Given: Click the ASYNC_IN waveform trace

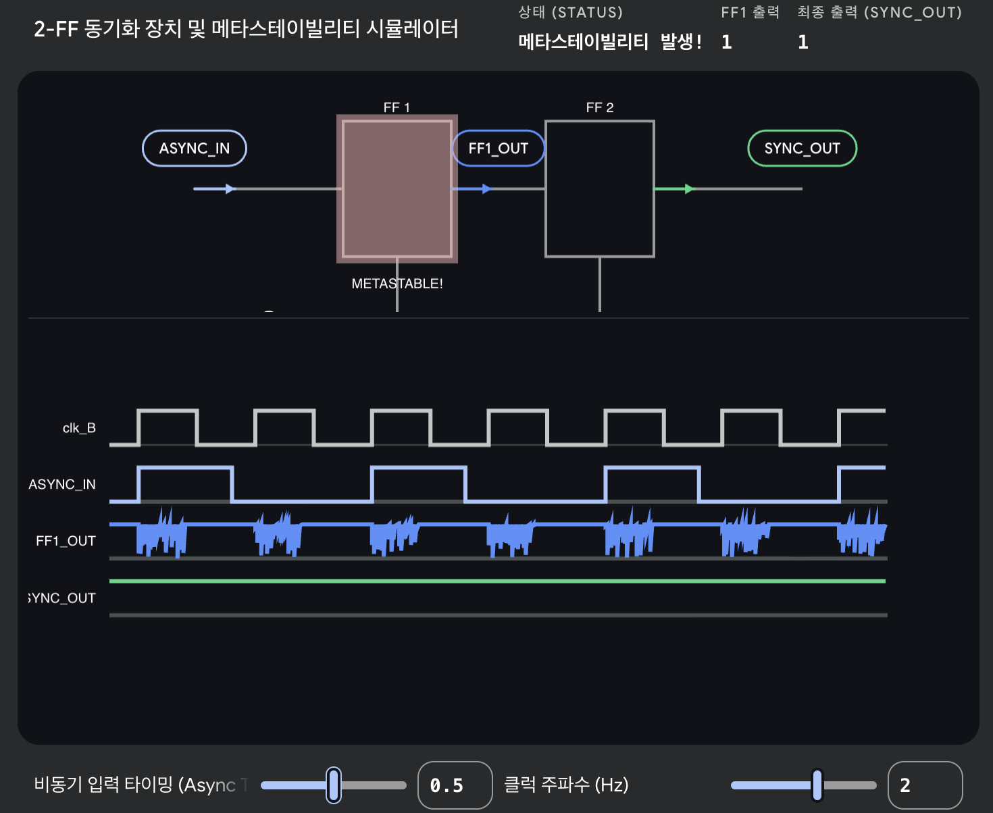Looking at the screenshot, I should click(498, 484).
